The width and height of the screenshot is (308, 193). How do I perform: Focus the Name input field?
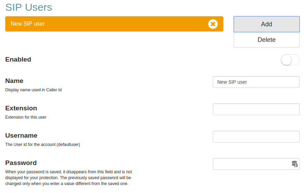[x=256, y=82]
